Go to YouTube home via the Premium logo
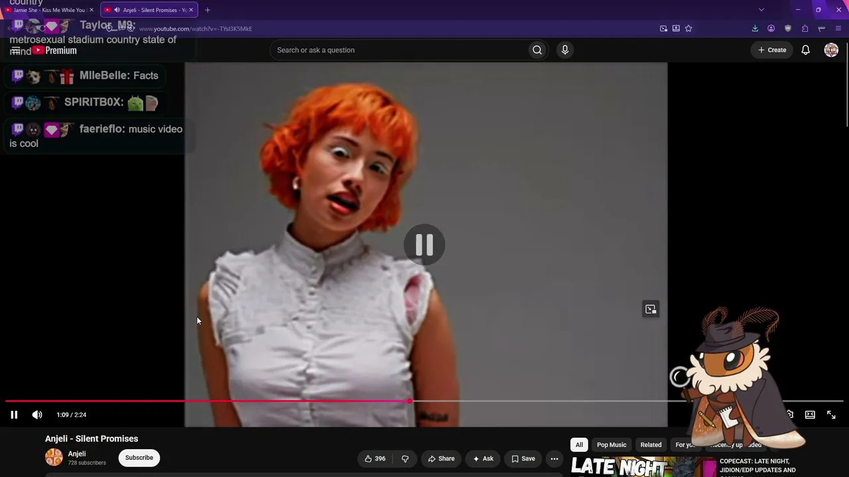Image resolution: width=849 pixels, height=477 pixels. coord(54,50)
